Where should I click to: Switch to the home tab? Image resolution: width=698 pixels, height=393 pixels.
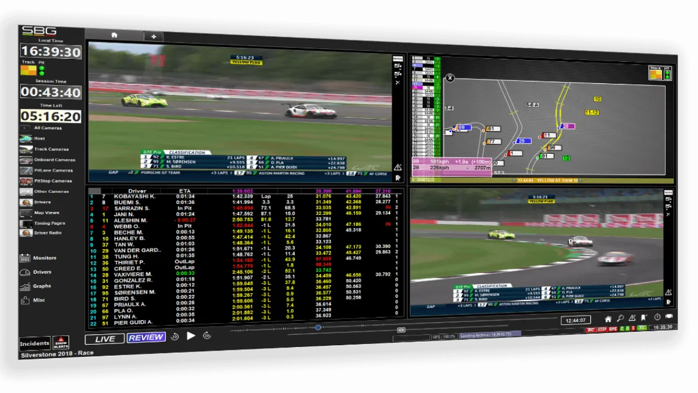point(115,36)
